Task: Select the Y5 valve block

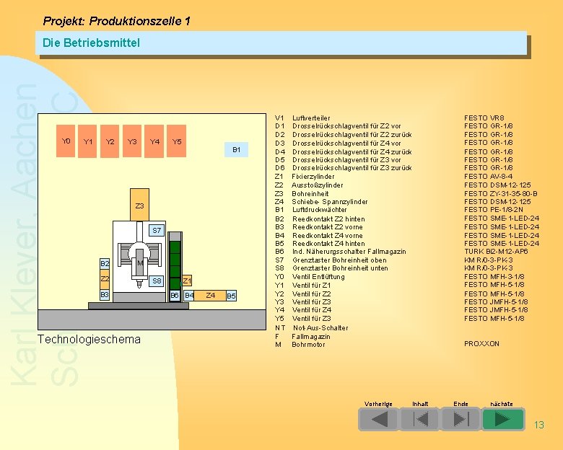Action: (176, 141)
